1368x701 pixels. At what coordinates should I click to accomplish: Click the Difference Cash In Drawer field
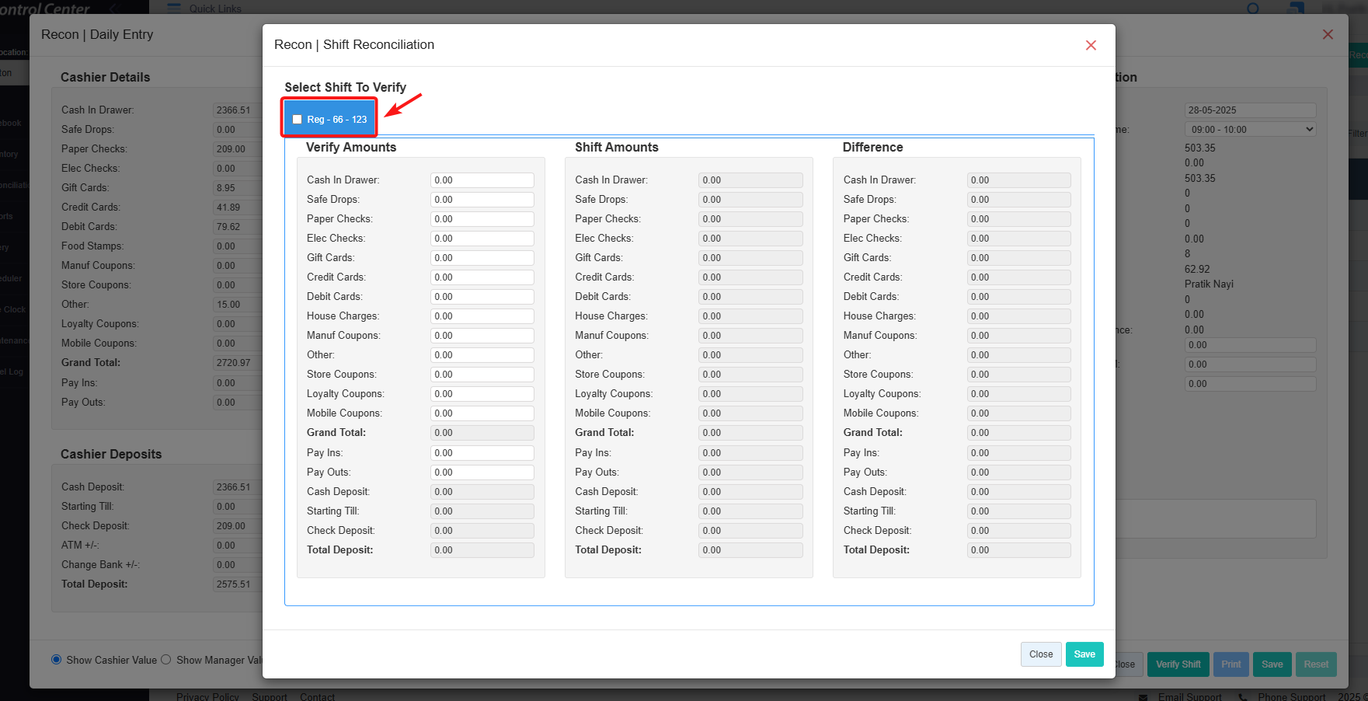pyautogui.click(x=1019, y=180)
